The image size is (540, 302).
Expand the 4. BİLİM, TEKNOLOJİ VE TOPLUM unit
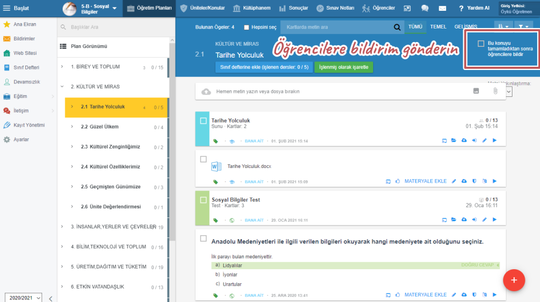click(62, 247)
